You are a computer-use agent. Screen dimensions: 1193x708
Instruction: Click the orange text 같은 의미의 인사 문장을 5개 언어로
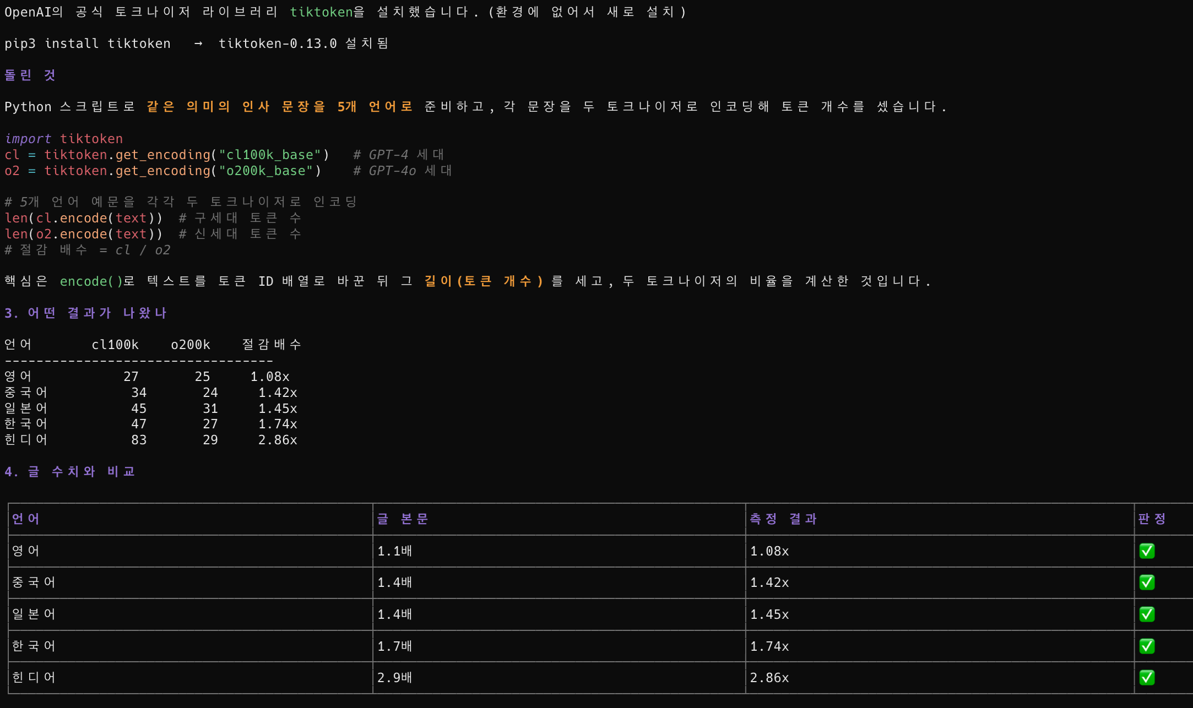click(280, 107)
